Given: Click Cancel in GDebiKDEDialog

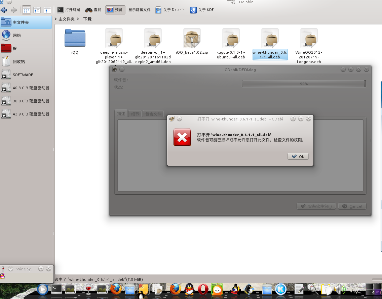Looking at the screenshot, I should click(x=352, y=206).
